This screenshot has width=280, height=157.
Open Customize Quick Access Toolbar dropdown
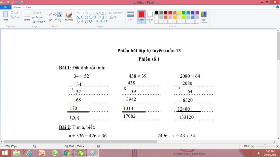pos(26,2)
